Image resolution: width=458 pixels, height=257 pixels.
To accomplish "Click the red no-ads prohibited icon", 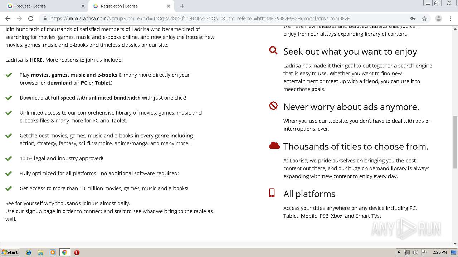I will click(273, 106).
